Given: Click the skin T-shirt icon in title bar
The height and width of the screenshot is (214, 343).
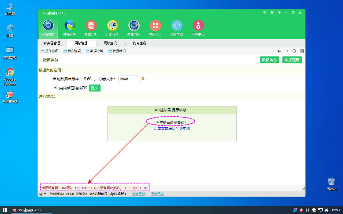Looking at the screenshot, I should click(272, 13).
